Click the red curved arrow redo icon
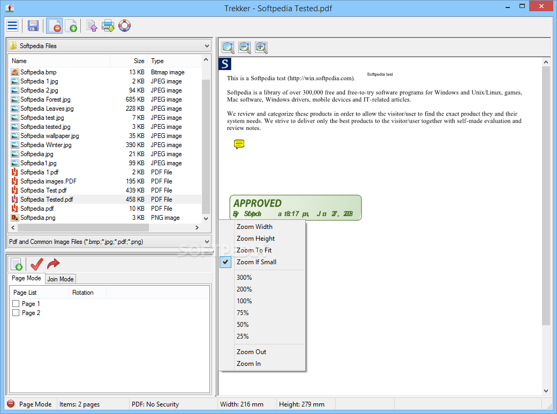The height and width of the screenshot is (414, 557). pos(53,264)
